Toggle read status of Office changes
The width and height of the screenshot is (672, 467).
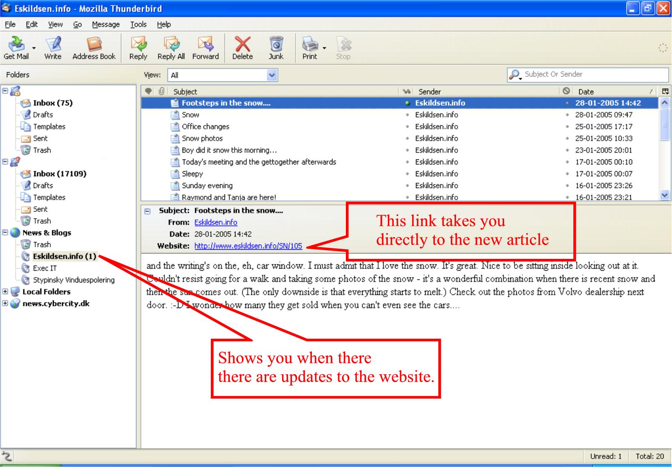coord(407,126)
